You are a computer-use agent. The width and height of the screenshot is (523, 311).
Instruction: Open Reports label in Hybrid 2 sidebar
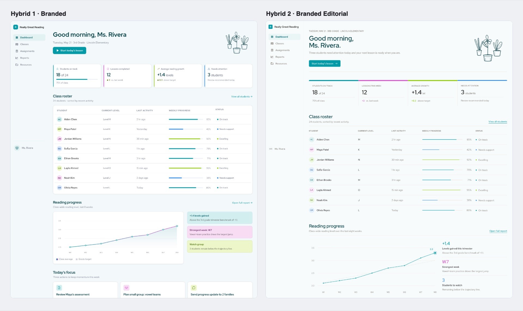tap(280, 57)
